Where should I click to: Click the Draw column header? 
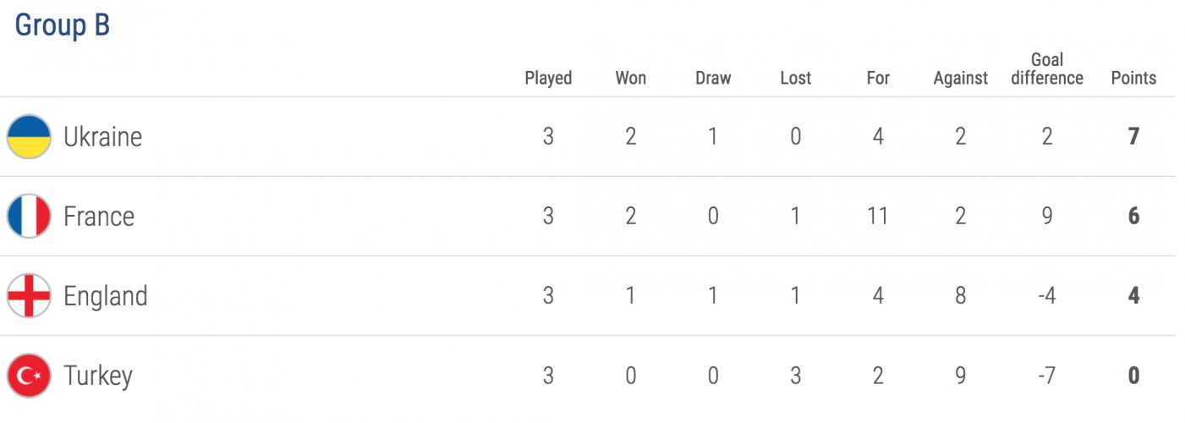coord(713,78)
